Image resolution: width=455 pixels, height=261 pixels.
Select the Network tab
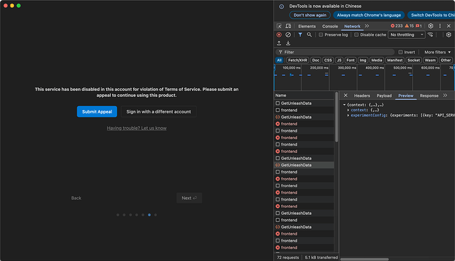pos(352,26)
